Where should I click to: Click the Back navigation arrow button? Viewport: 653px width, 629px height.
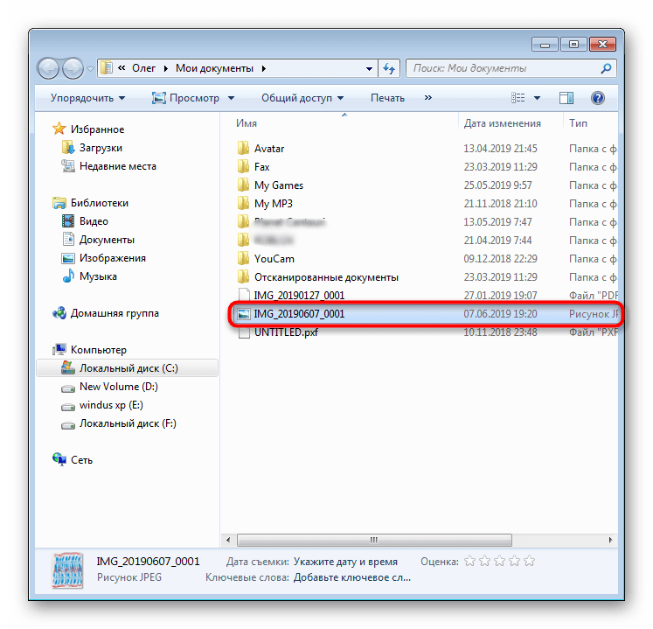click(49, 67)
